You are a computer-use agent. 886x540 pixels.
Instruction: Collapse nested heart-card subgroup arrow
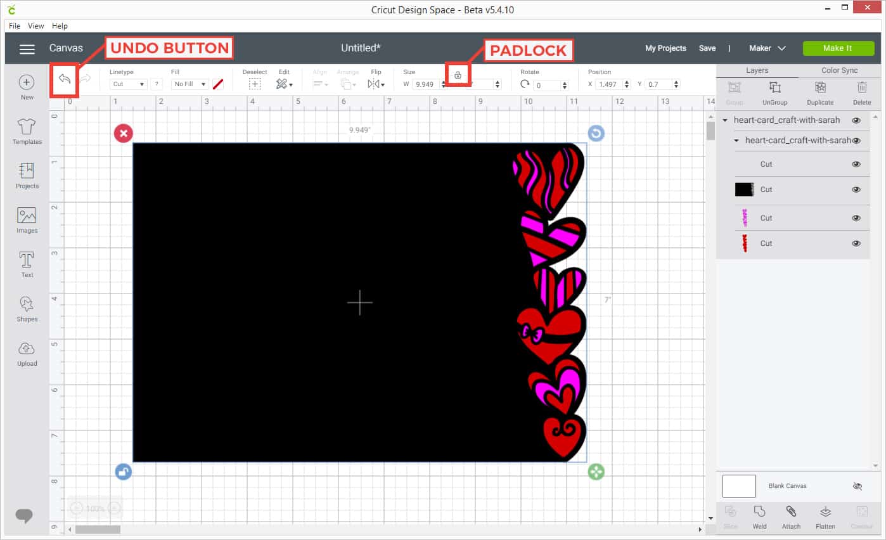[x=736, y=141]
